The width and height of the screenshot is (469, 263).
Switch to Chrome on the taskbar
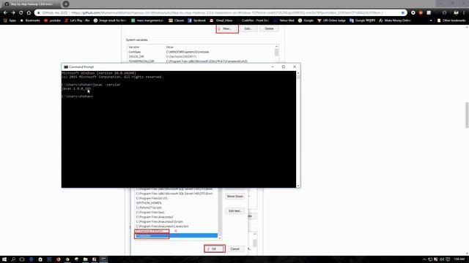67,259
